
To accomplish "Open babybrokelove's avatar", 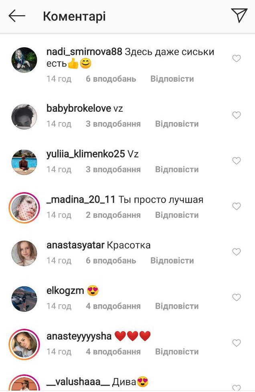I will click(24, 117).
